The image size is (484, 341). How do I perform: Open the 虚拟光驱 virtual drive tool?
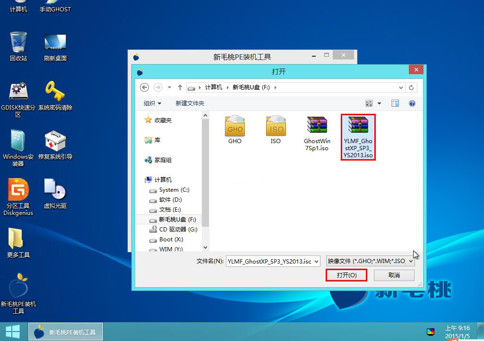(55, 194)
